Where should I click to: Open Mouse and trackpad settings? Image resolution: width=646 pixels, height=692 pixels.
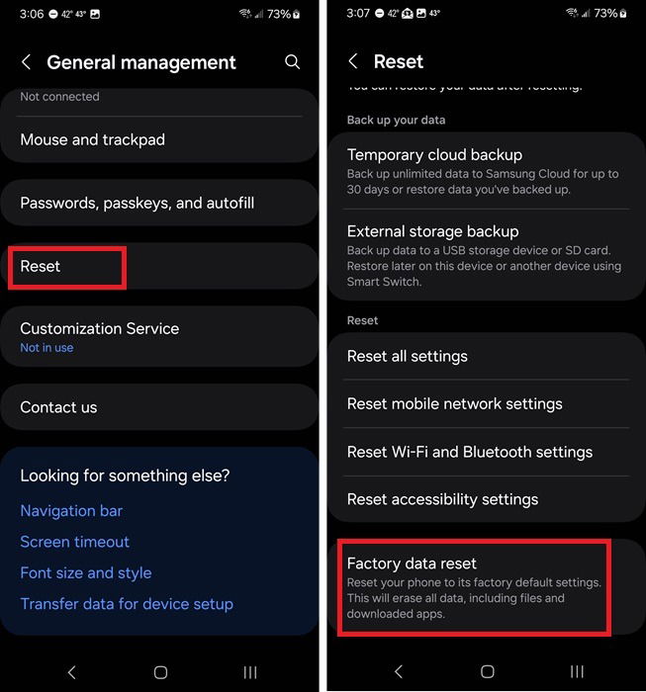pos(159,139)
